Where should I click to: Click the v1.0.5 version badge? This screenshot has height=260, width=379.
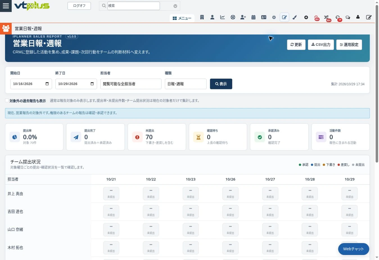[72, 37]
